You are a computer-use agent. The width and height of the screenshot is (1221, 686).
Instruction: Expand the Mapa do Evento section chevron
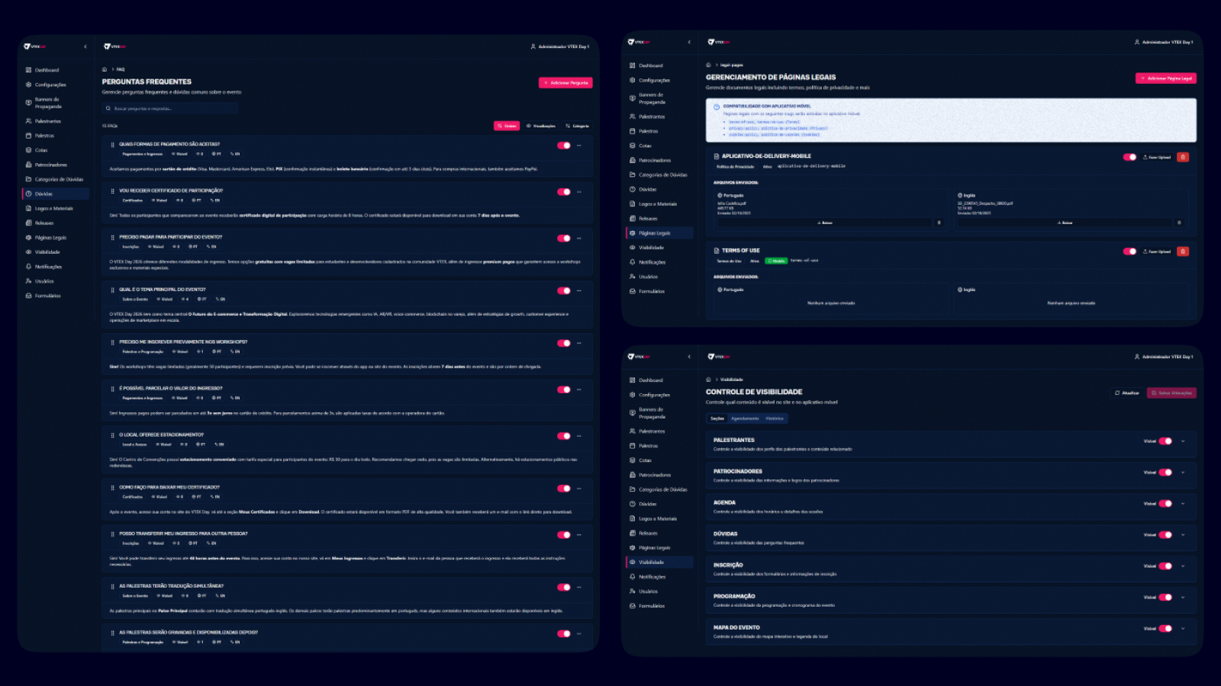(1183, 629)
